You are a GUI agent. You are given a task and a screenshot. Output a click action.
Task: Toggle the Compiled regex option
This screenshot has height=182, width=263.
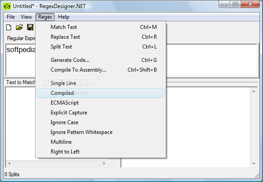[x=101, y=93]
